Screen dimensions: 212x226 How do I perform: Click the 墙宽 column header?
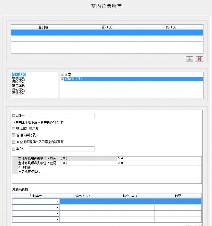83,196
